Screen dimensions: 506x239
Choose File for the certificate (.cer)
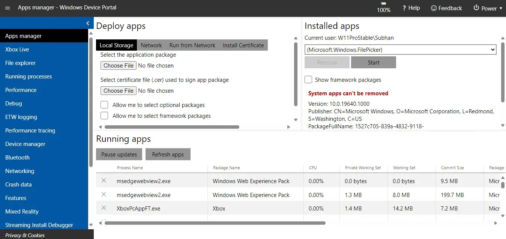coord(119,91)
